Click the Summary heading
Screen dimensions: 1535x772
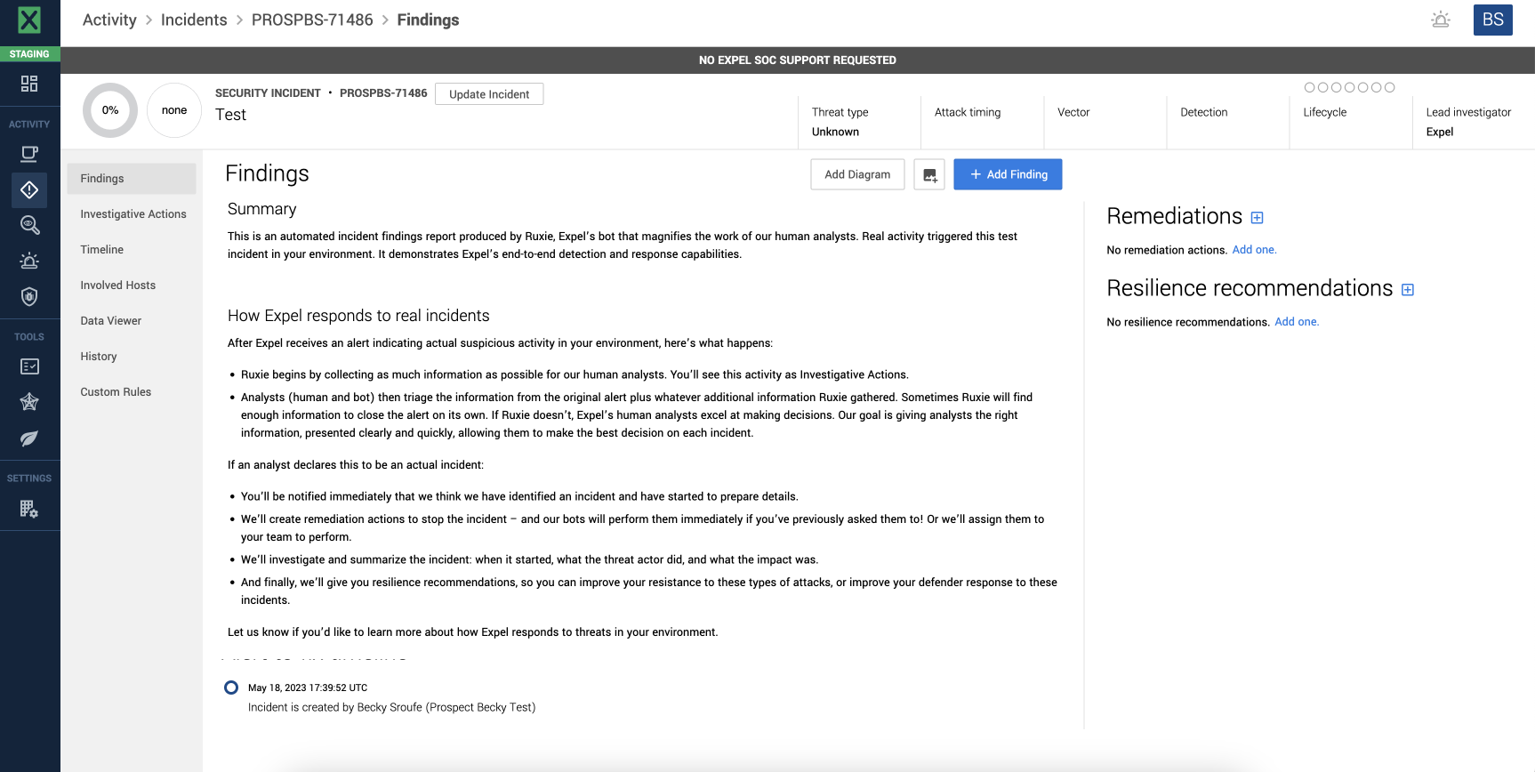pos(261,209)
